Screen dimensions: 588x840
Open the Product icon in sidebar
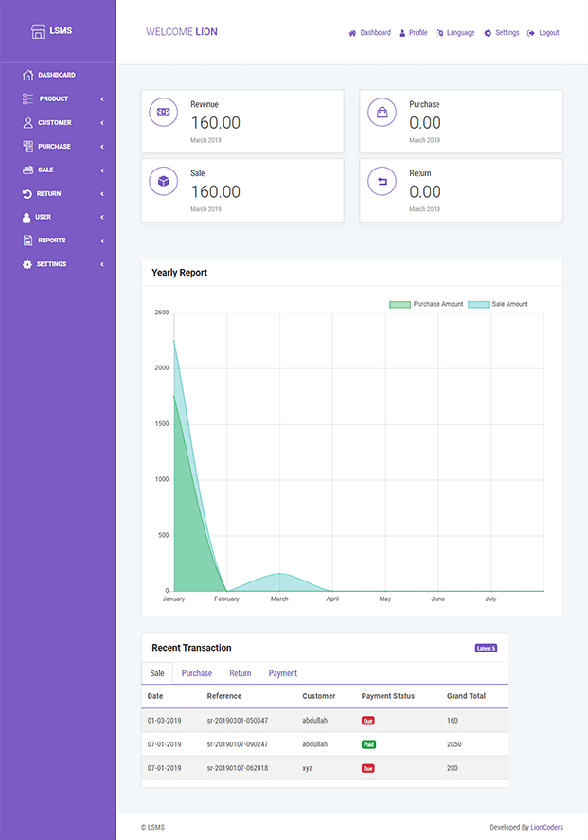(x=27, y=98)
